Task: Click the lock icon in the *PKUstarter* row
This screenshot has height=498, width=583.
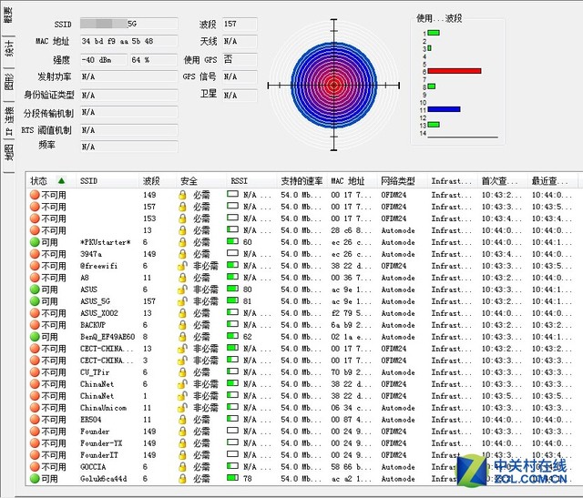Action: tap(182, 242)
